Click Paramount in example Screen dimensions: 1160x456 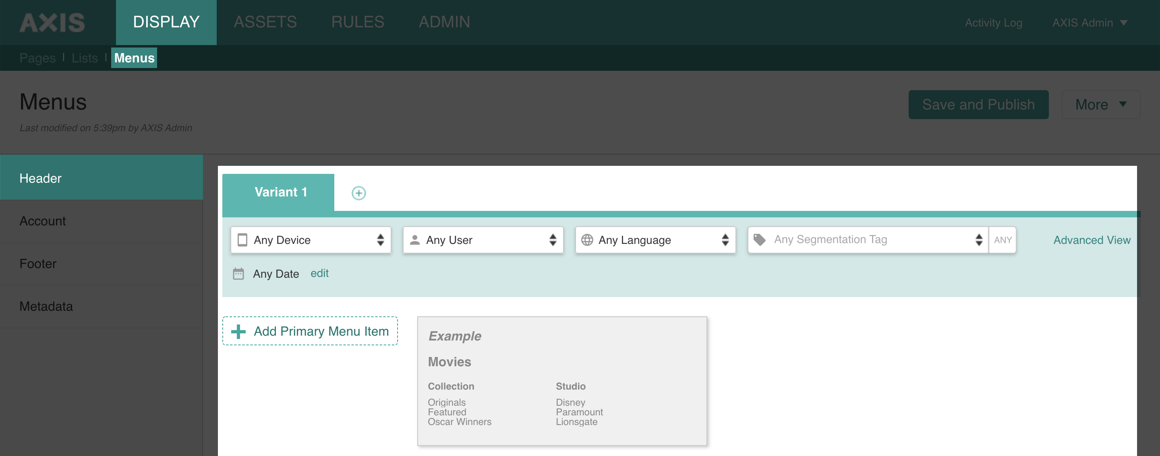(x=579, y=412)
